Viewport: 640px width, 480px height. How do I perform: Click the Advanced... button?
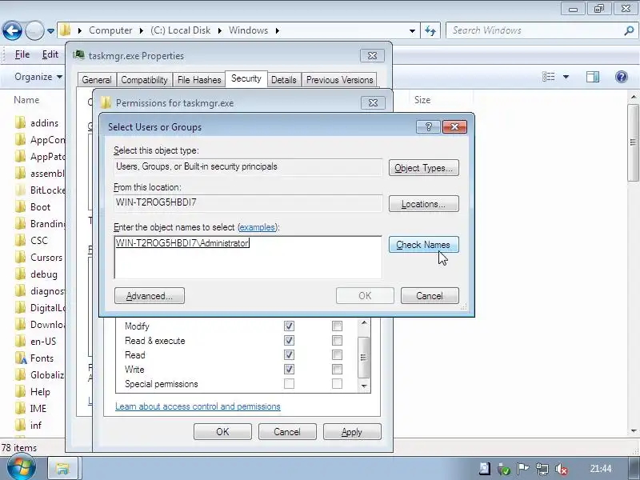click(150, 296)
